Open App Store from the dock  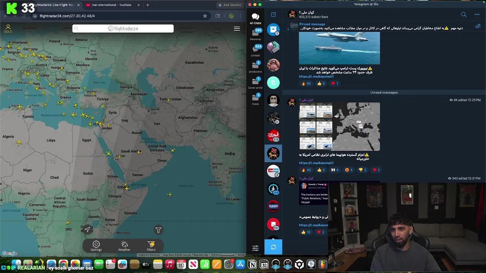tap(240, 264)
